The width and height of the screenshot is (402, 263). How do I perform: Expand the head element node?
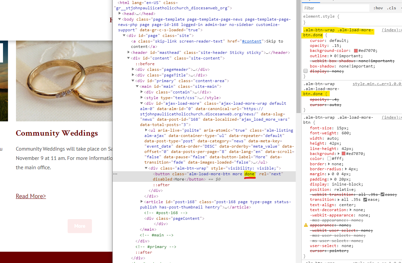120,14
